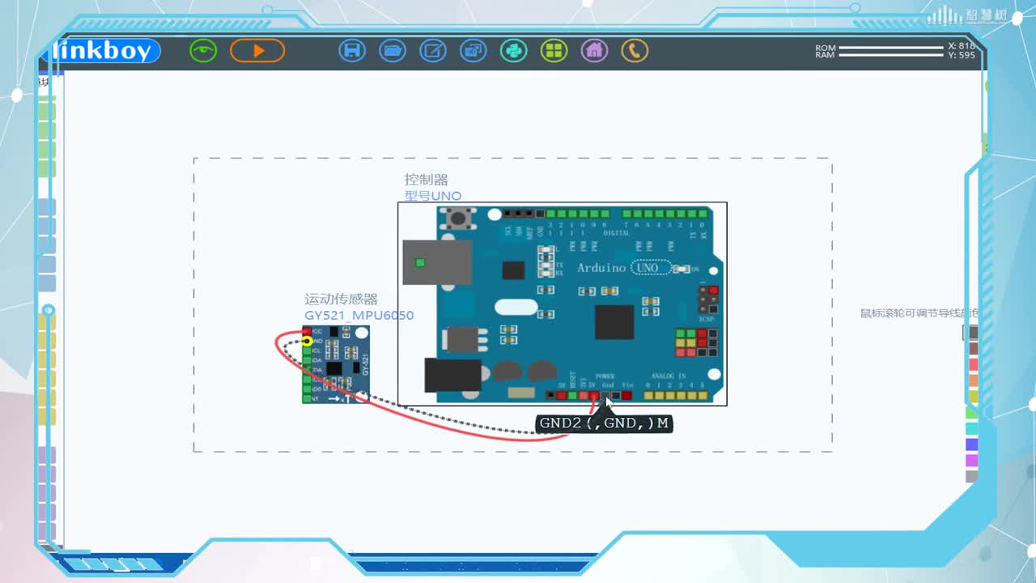Click the VCC pin on the GY-521 sensor

[308, 332]
